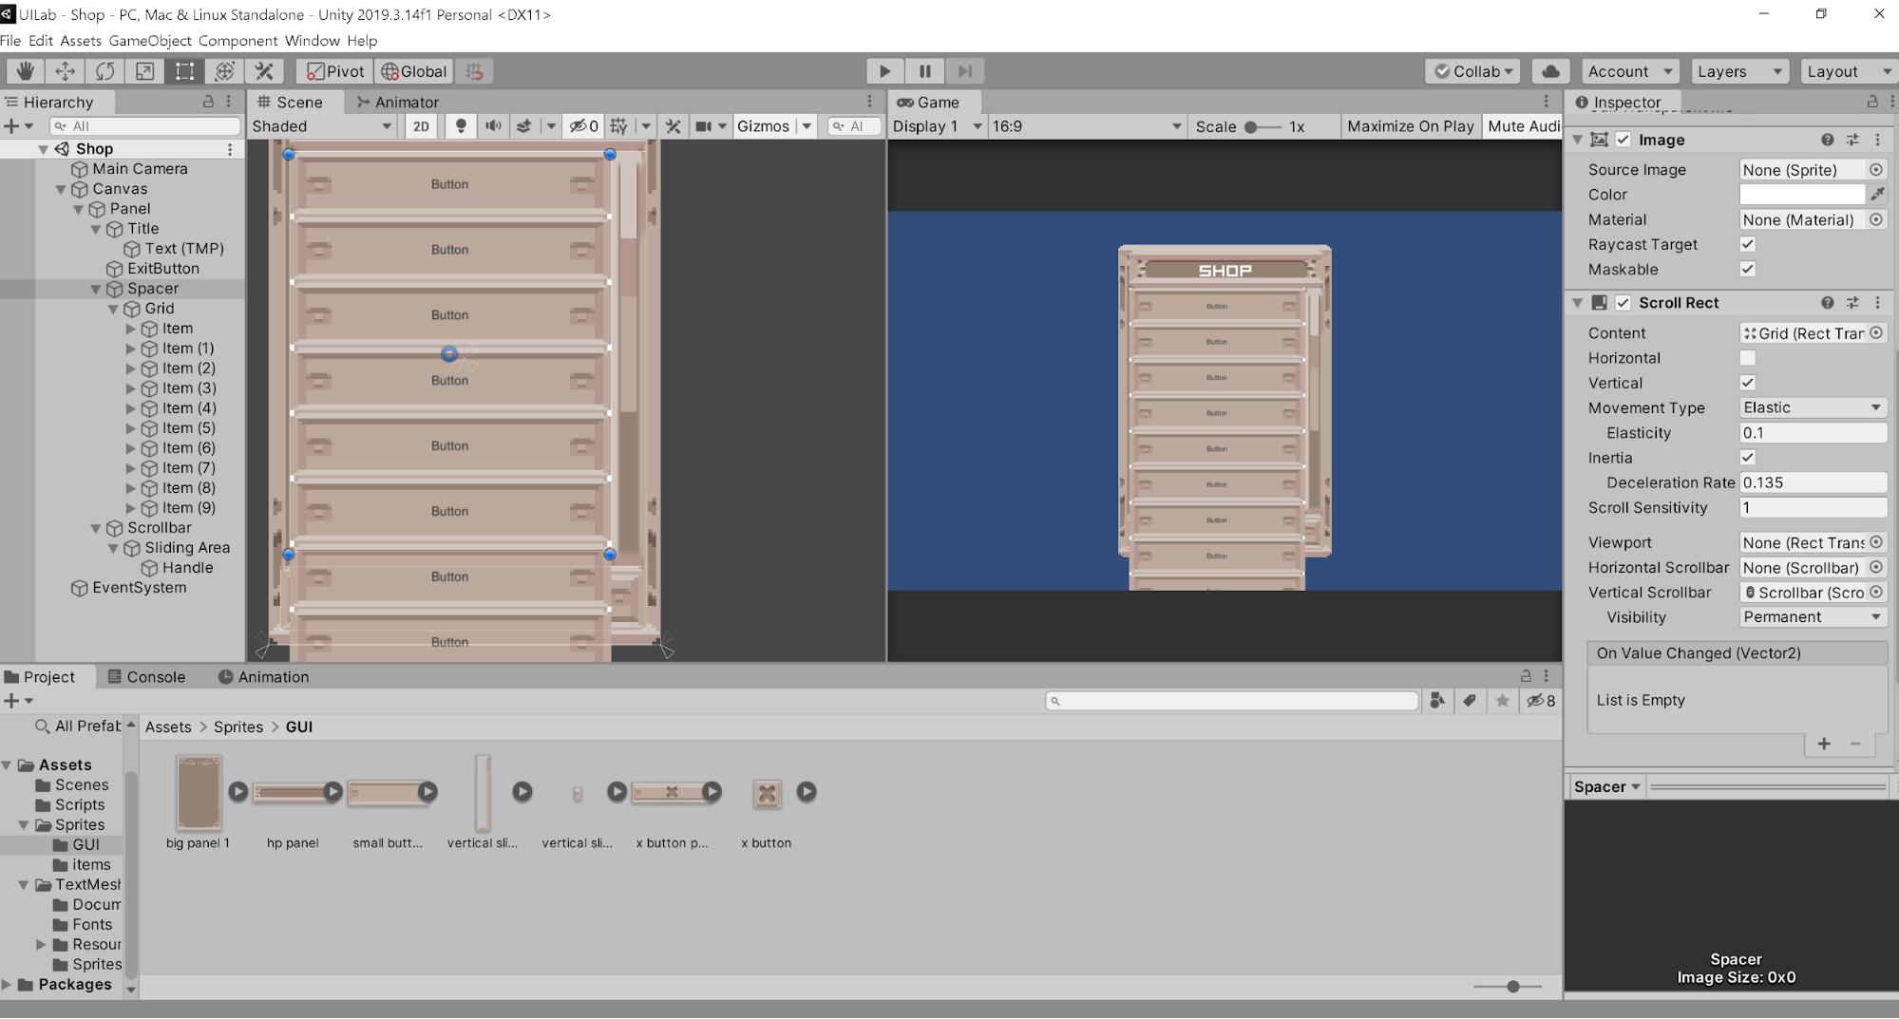Click the Pause button

pyautogui.click(x=924, y=71)
